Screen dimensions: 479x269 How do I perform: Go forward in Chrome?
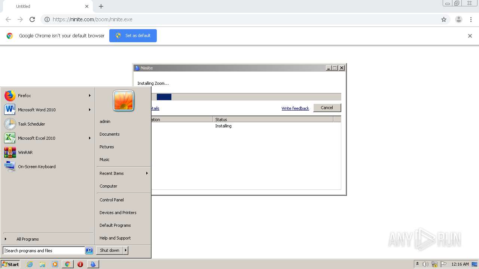(20, 19)
